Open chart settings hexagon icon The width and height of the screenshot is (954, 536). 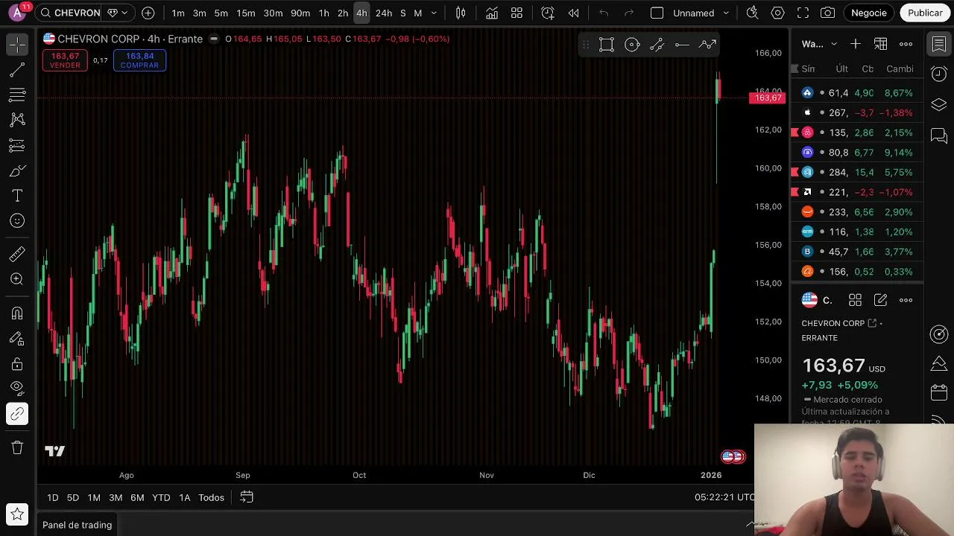777,13
